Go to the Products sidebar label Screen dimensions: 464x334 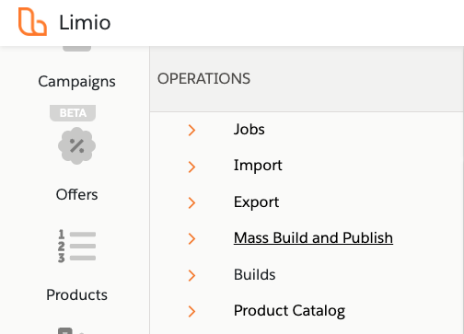point(76,294)
